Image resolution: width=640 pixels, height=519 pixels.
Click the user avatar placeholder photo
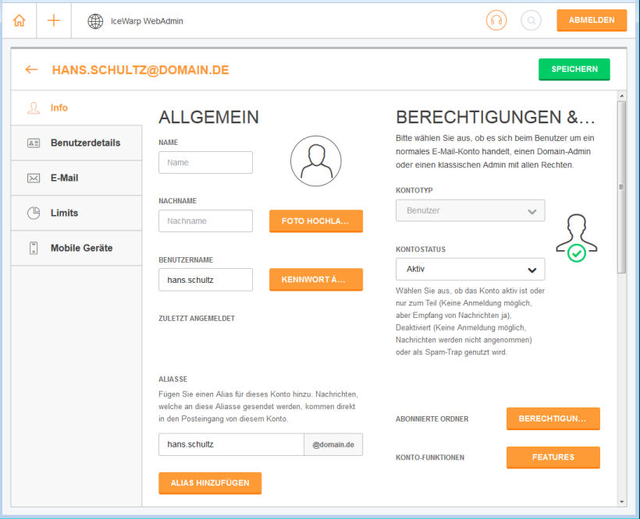[x=315, y=161]
